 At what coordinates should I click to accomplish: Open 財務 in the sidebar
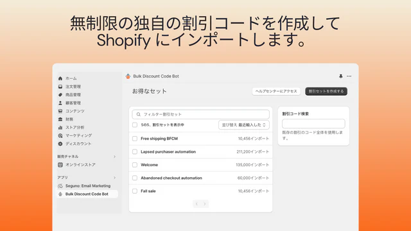(69, 119)
